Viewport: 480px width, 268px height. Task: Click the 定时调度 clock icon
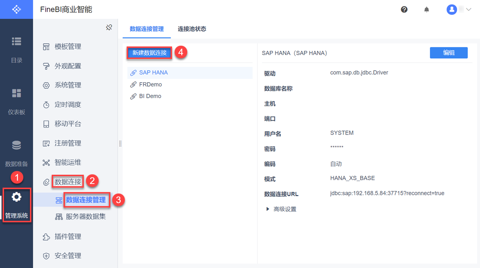46,105
